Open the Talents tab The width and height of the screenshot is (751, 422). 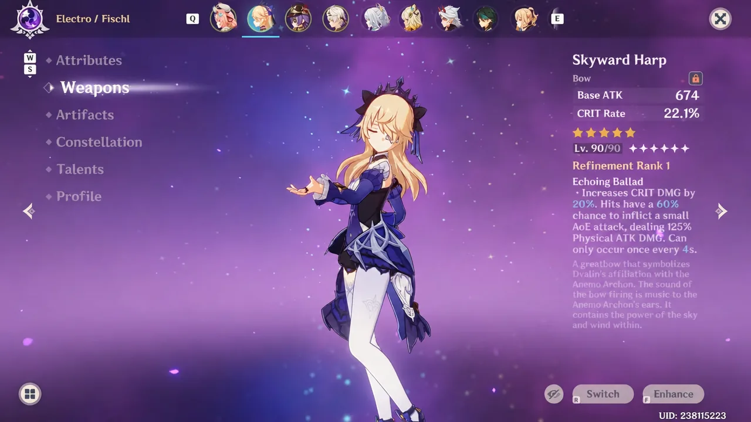point(80,169)
